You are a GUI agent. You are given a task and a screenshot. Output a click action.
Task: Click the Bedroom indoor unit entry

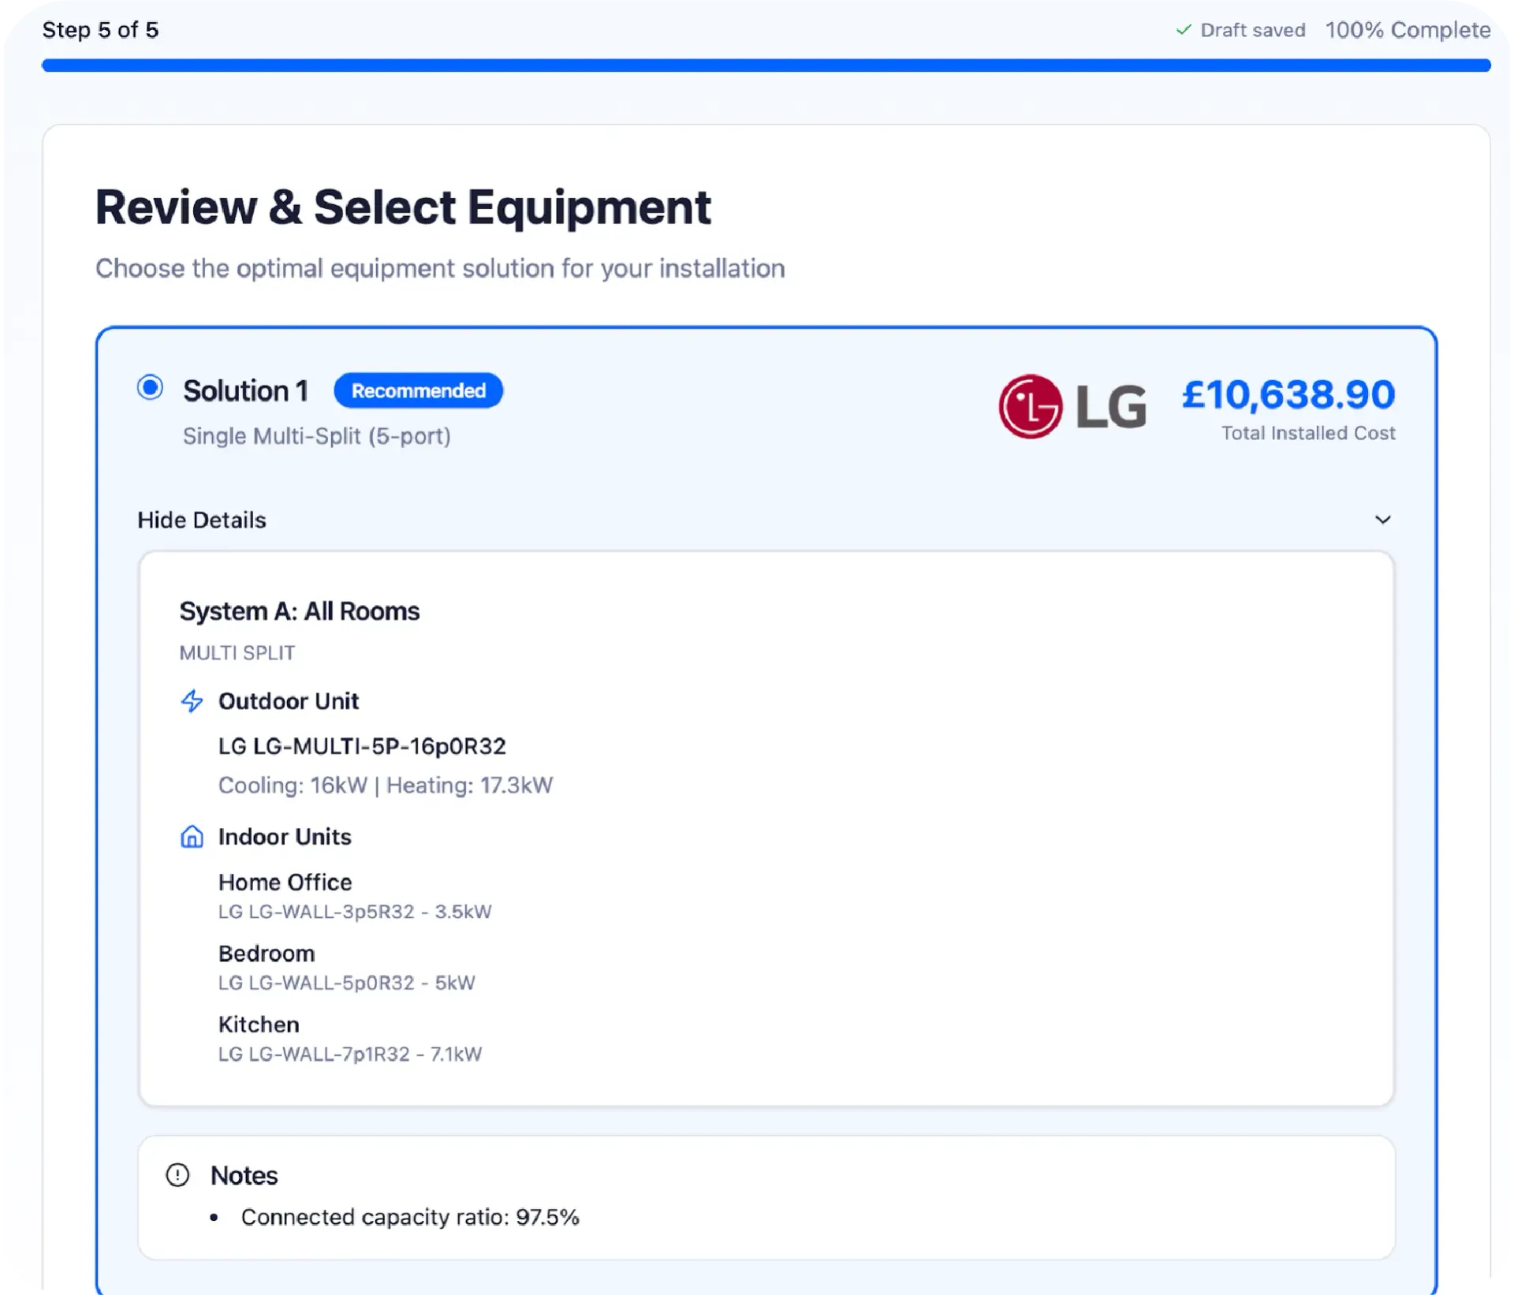coord(267,954)
